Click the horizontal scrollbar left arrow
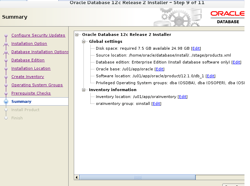Screen dimensions: 250x186 click(77, 177)
